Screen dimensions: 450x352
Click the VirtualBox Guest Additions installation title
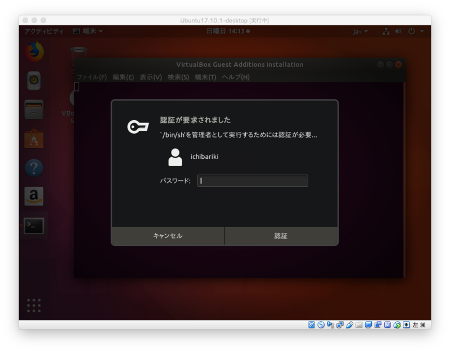tap(240, 65)
